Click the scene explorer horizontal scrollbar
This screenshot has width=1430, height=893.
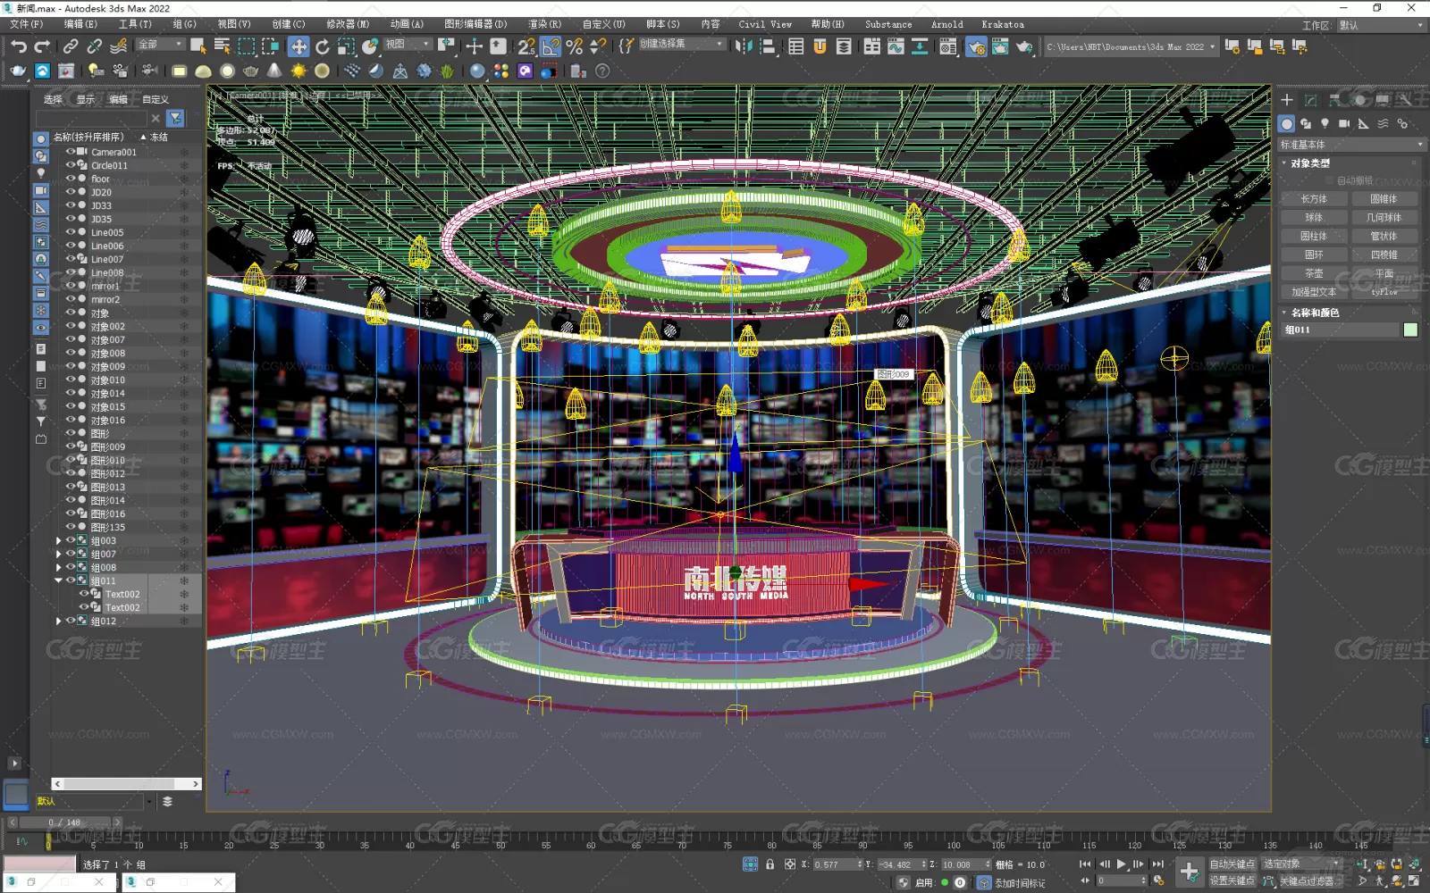click(126, 784)
